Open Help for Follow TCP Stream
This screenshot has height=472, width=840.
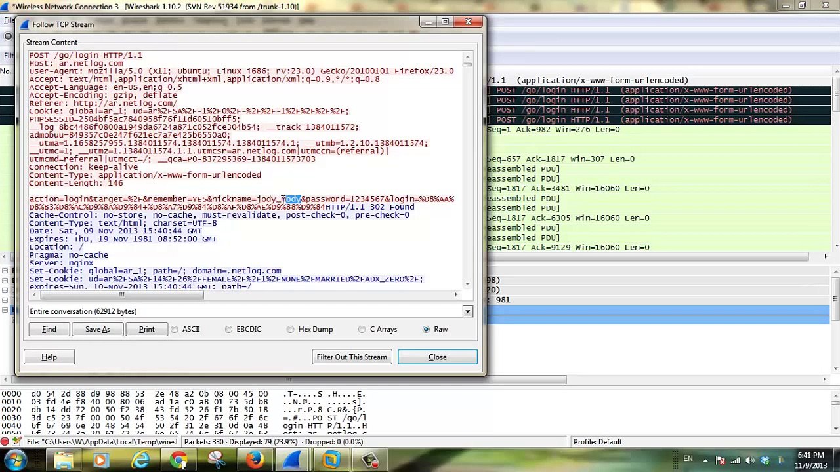pos(49,357)
